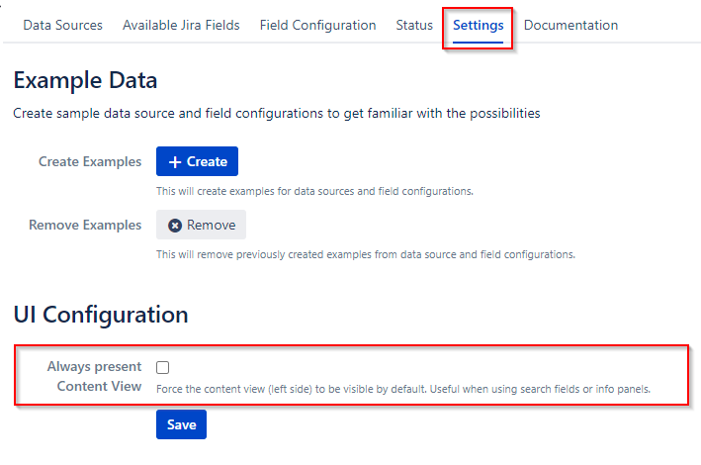Save the UI configuration settings

coord(181,424)
